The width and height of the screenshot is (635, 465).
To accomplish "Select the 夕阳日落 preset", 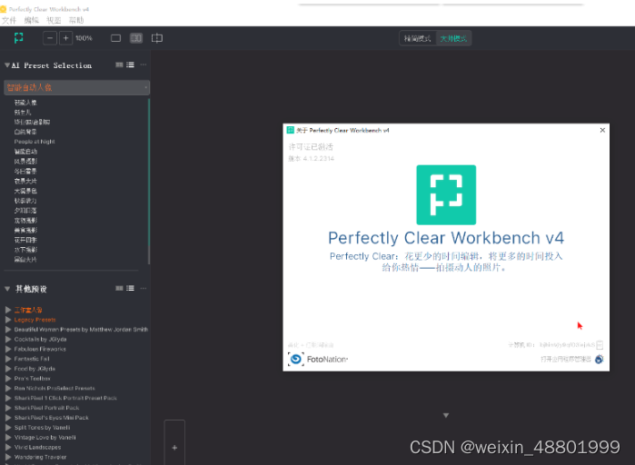I will point(25,211).
